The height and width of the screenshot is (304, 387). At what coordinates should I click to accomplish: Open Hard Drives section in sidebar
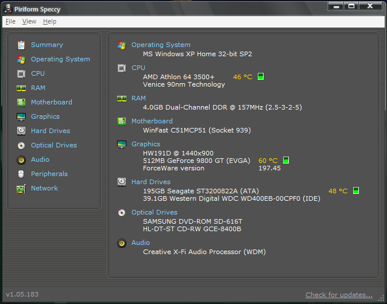[51, 131]
